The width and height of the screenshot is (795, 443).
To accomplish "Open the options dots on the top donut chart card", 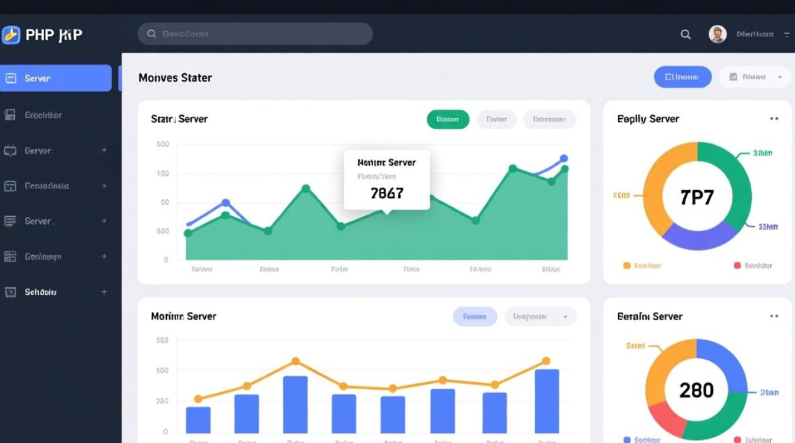I will (x=774, y=119).
